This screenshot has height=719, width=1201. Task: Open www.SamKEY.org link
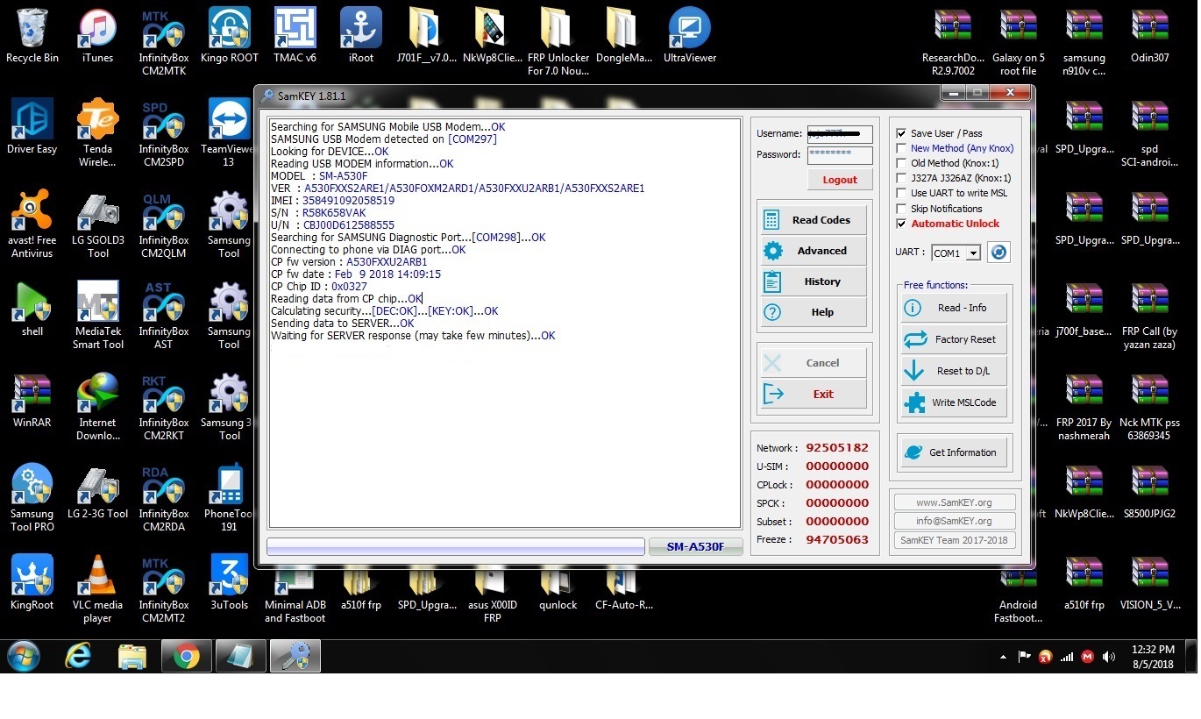(x=954, y=502)
